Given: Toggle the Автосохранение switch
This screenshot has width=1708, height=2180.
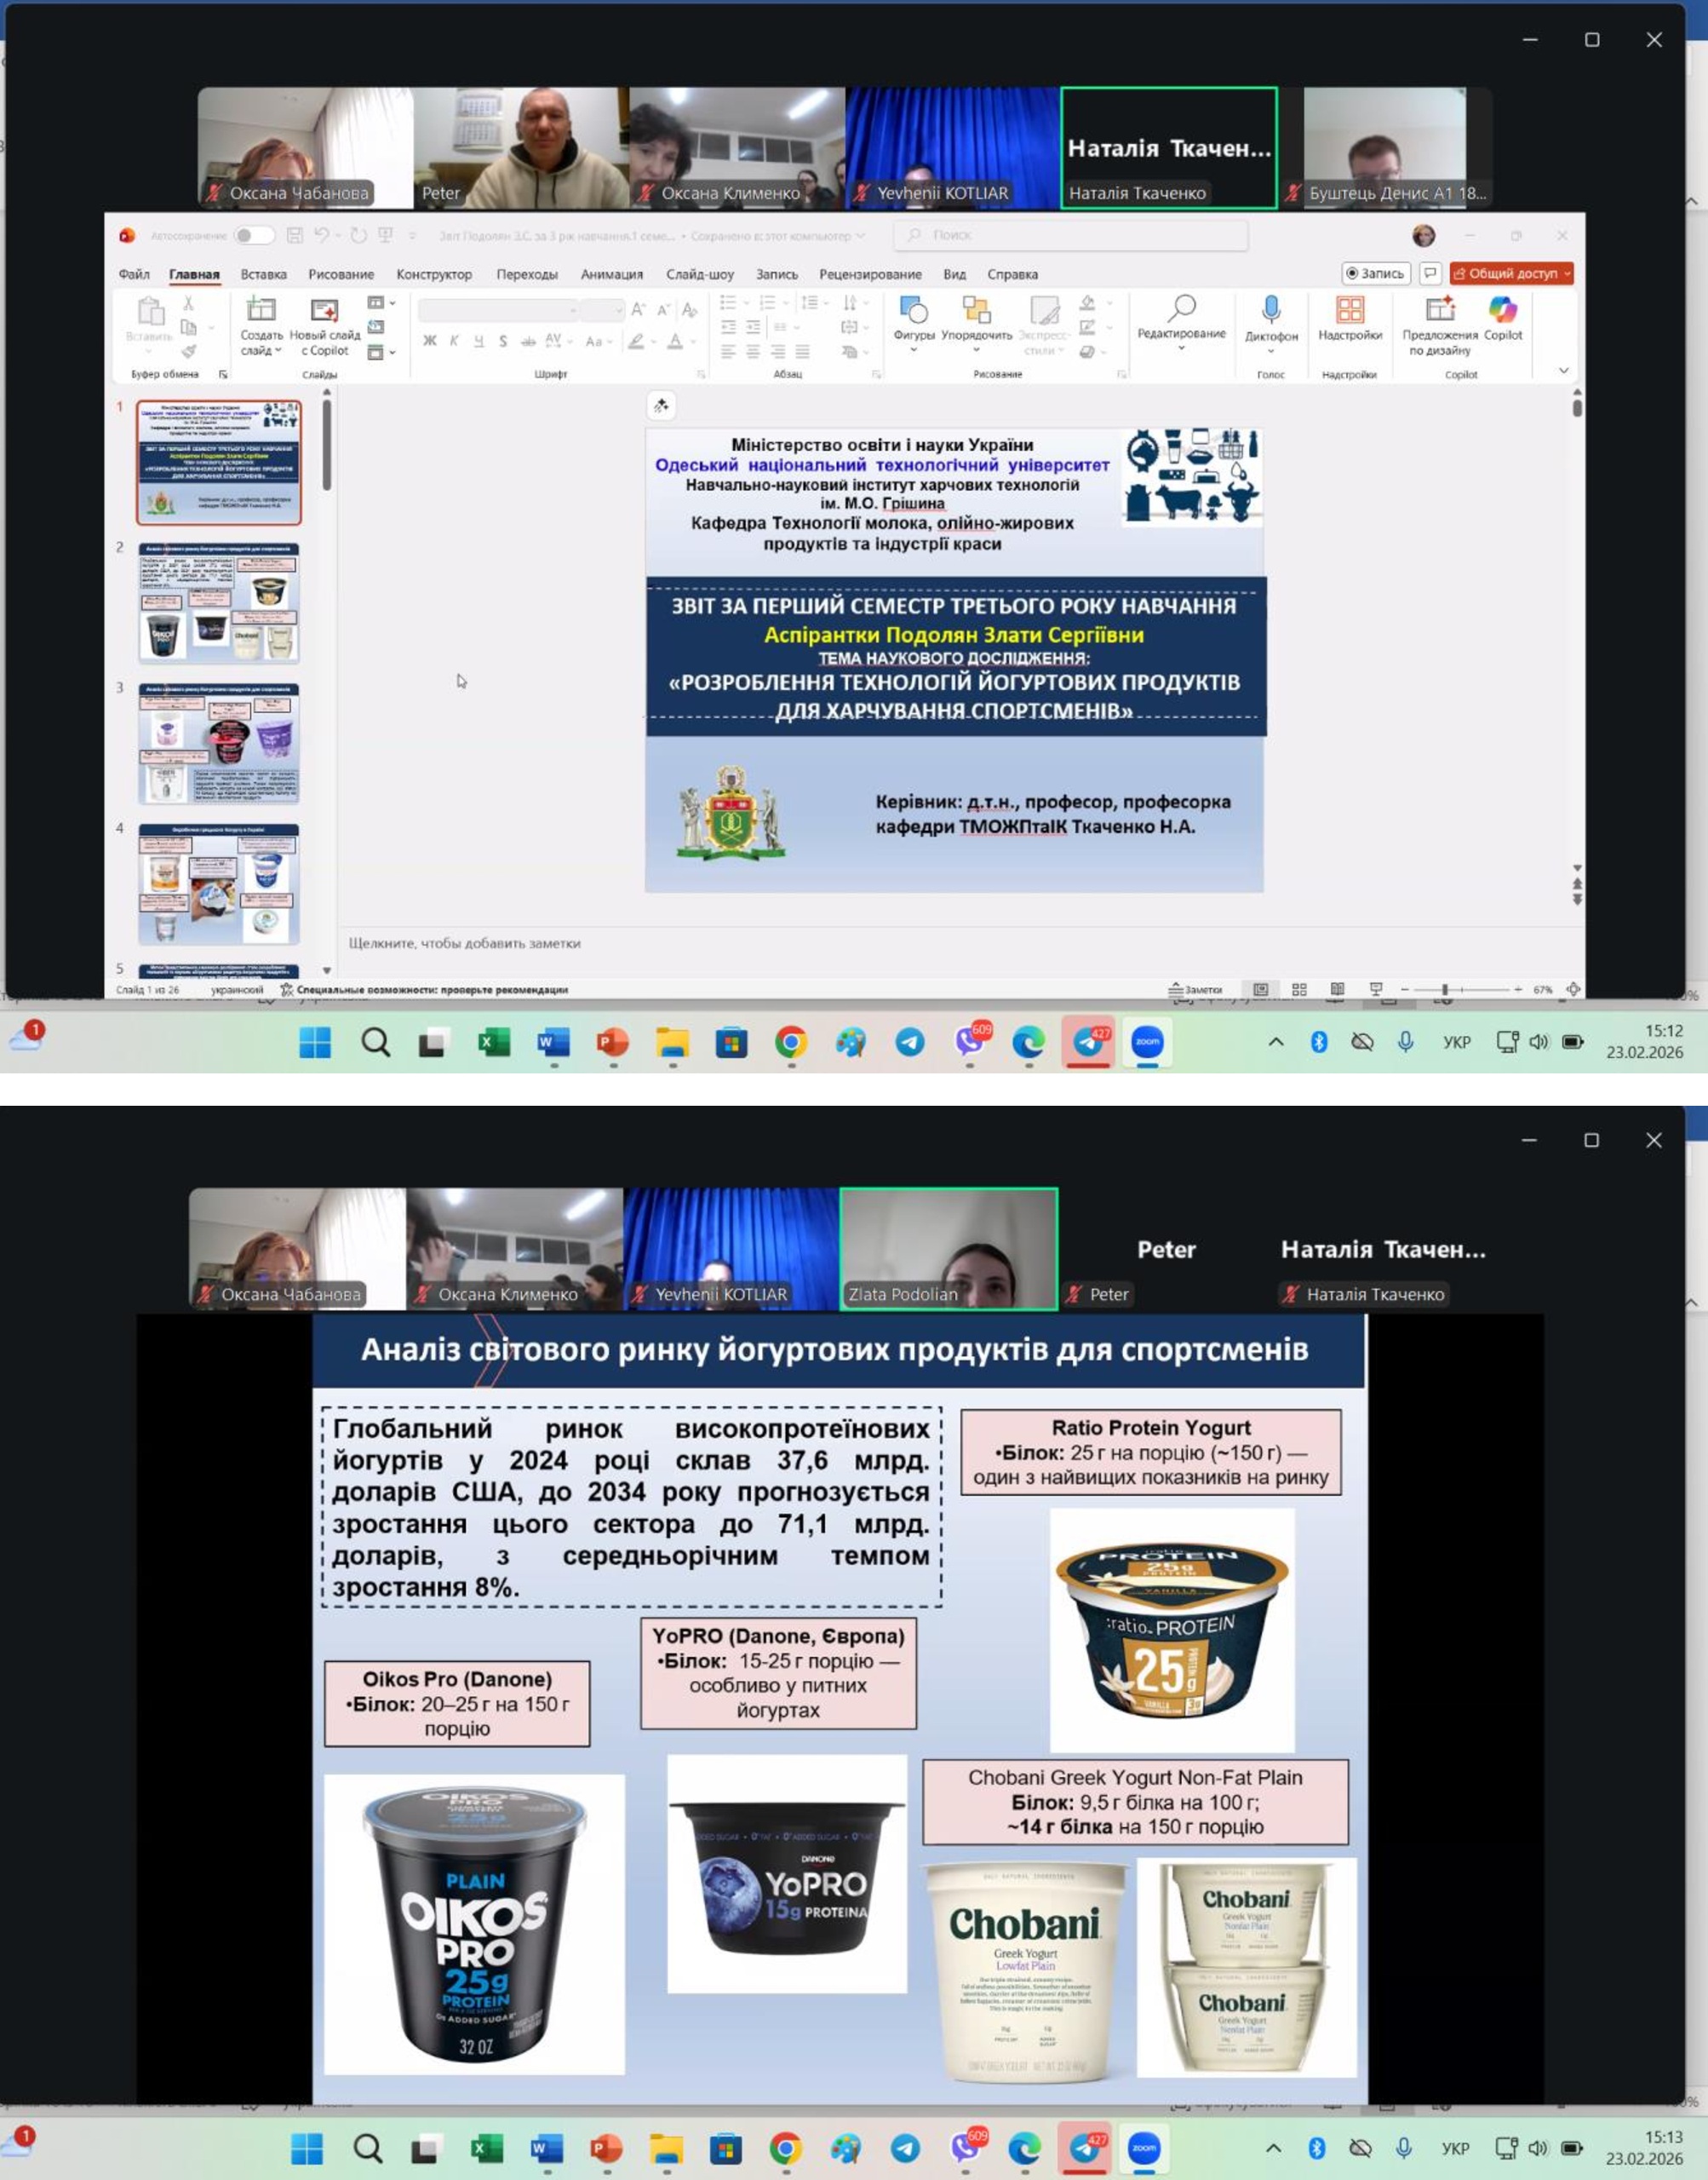Looking at the screenshot, I should [253, 235].
